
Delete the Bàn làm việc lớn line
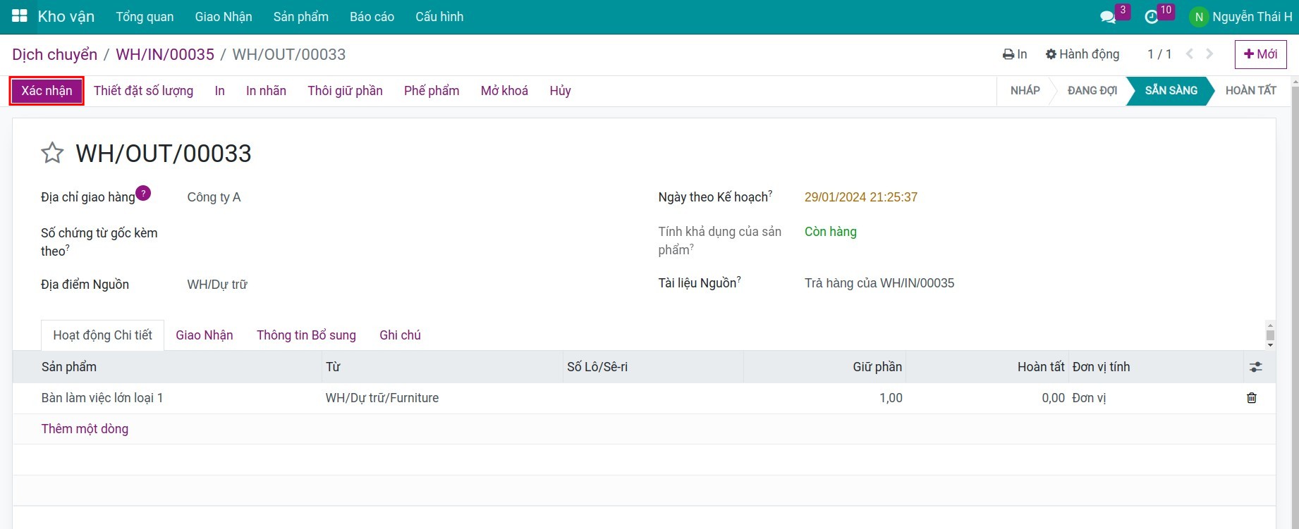[1252, 398]
